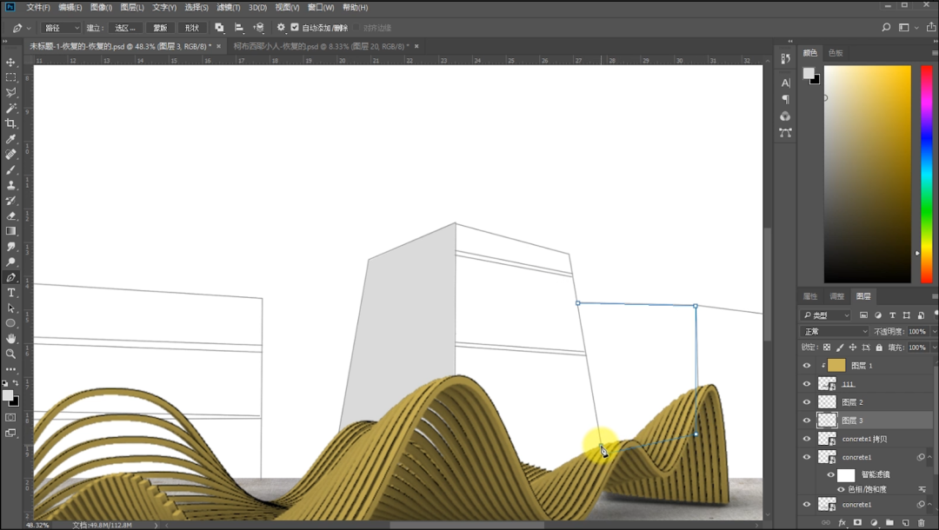Pick the Eyedropper tool
Image resolution: width=939 pixels, height=530 pixels.
coord(11,139)
